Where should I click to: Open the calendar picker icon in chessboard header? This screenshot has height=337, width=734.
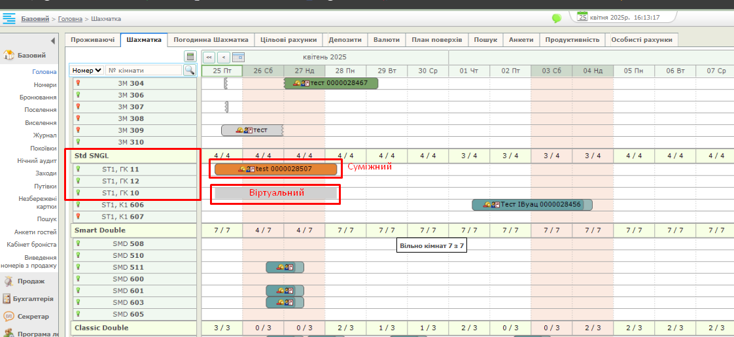(238, 58)
